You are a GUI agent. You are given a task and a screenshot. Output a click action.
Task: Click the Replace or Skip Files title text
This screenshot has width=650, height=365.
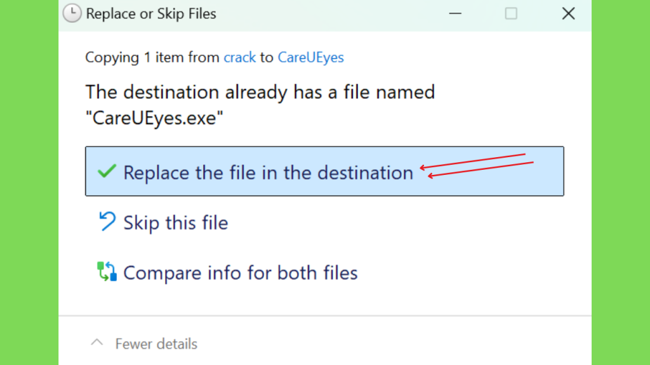coord(151,14)
